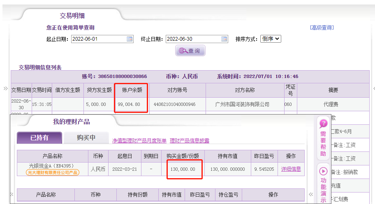This screenshot has height=204, width=375.
Task: Click the 需要帮助 question mark icon
Action: (324, 124)
